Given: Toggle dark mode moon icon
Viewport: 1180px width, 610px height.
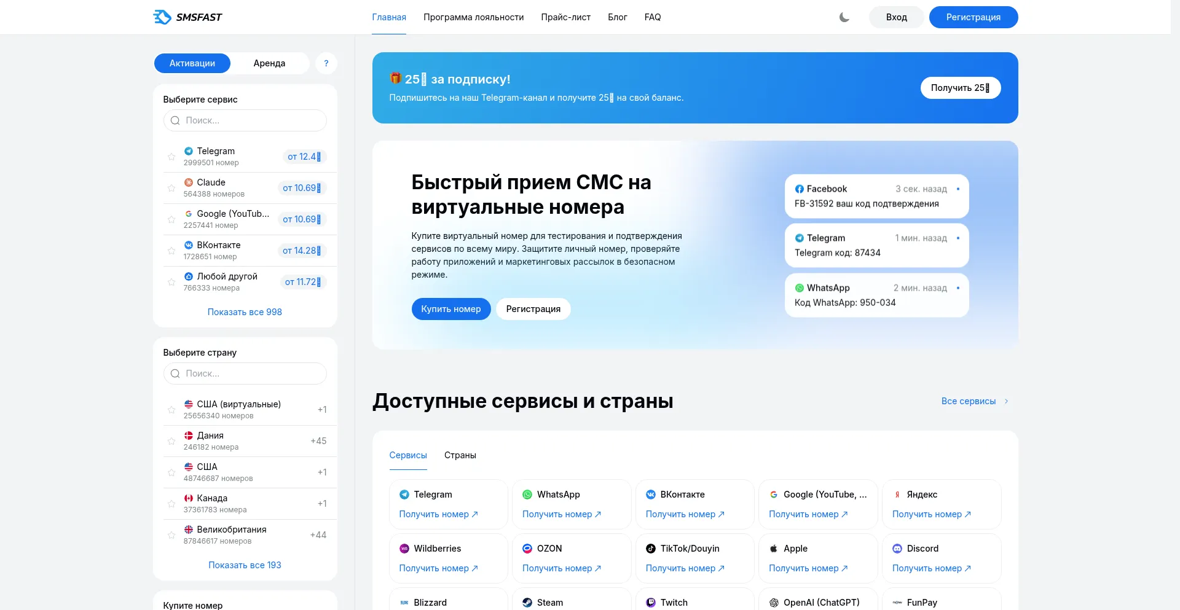Looking at the screenshot, I should coord(844,17).
